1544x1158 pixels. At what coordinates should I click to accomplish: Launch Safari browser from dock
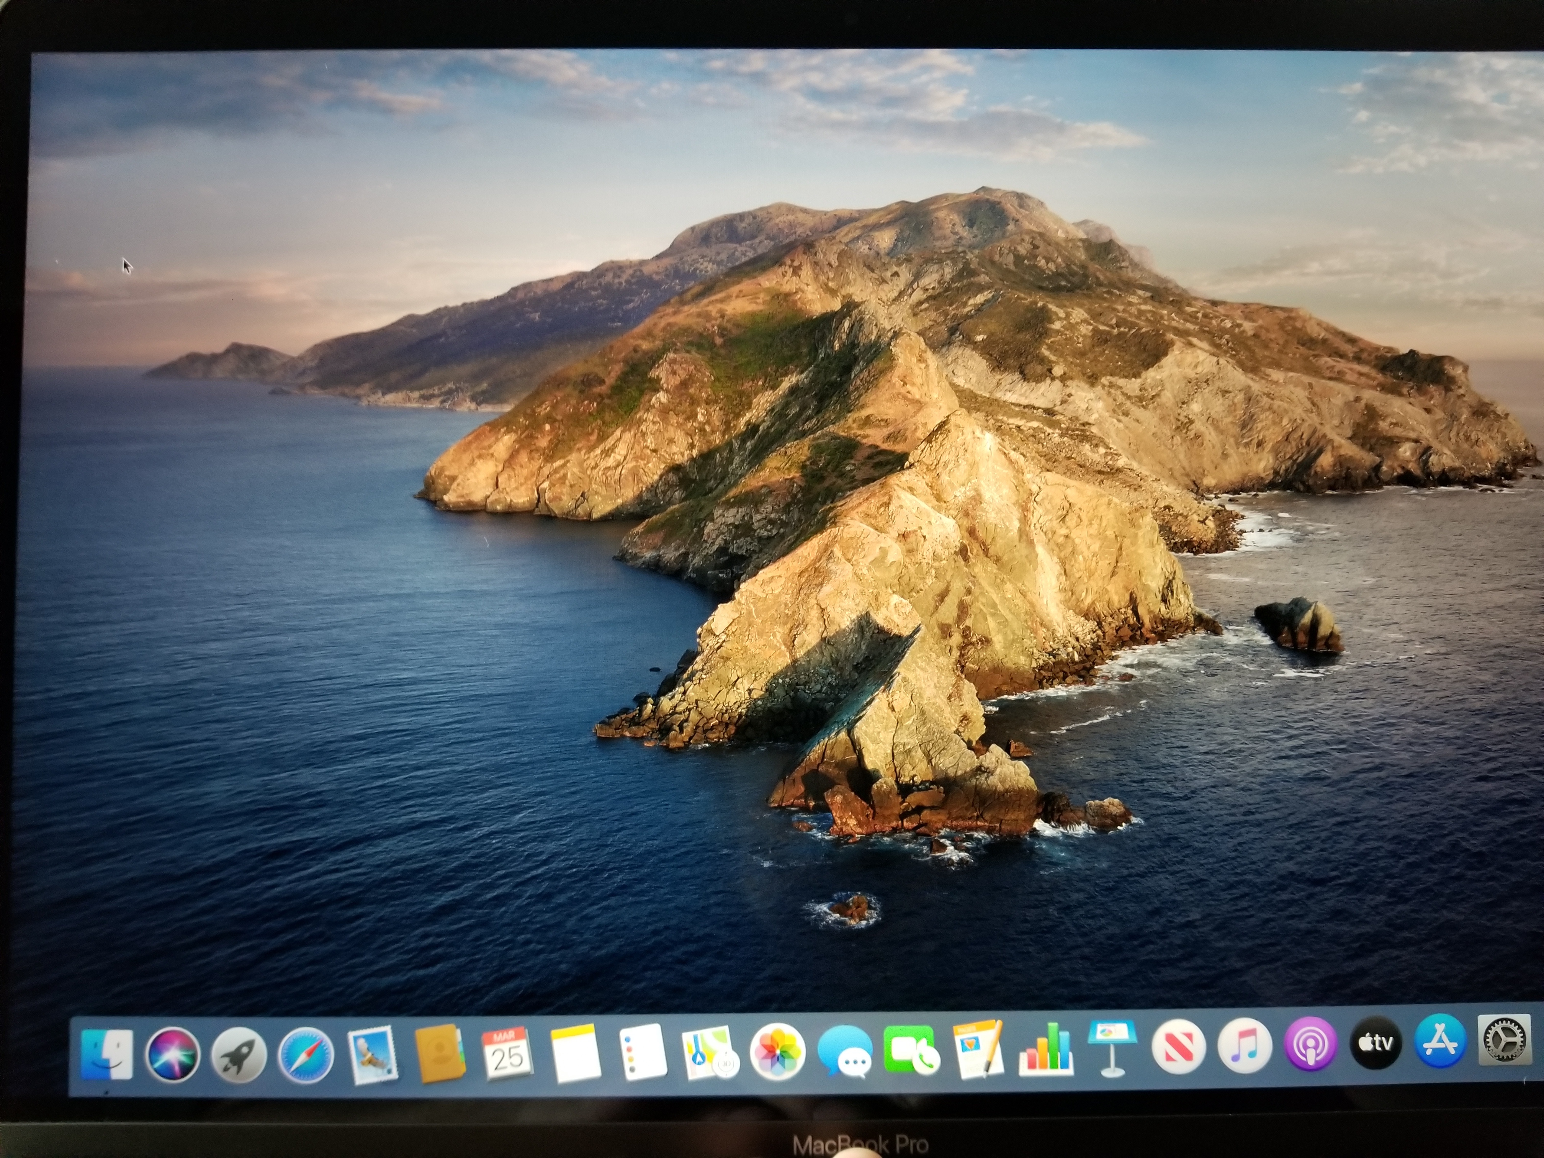tap(305, 1055)
